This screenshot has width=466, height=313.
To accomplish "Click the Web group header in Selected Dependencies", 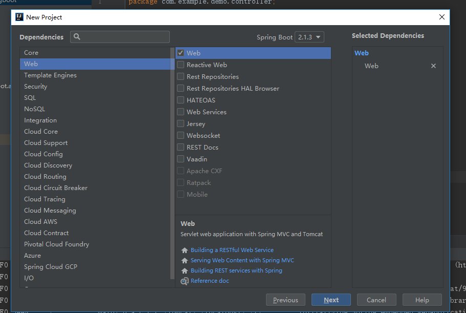I will click(361, 53).
